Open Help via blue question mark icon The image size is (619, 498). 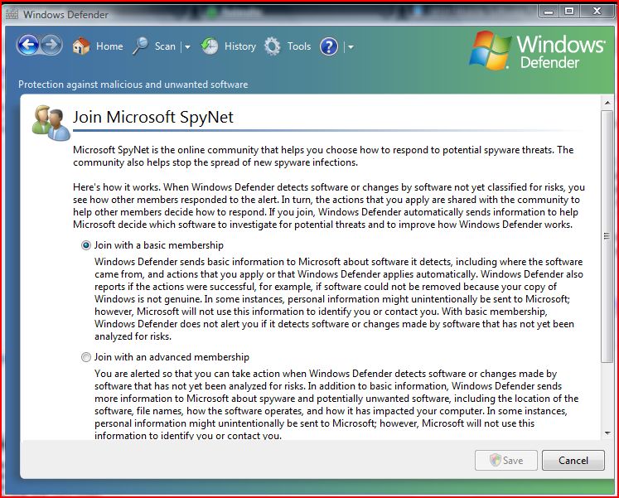(329, 46)
